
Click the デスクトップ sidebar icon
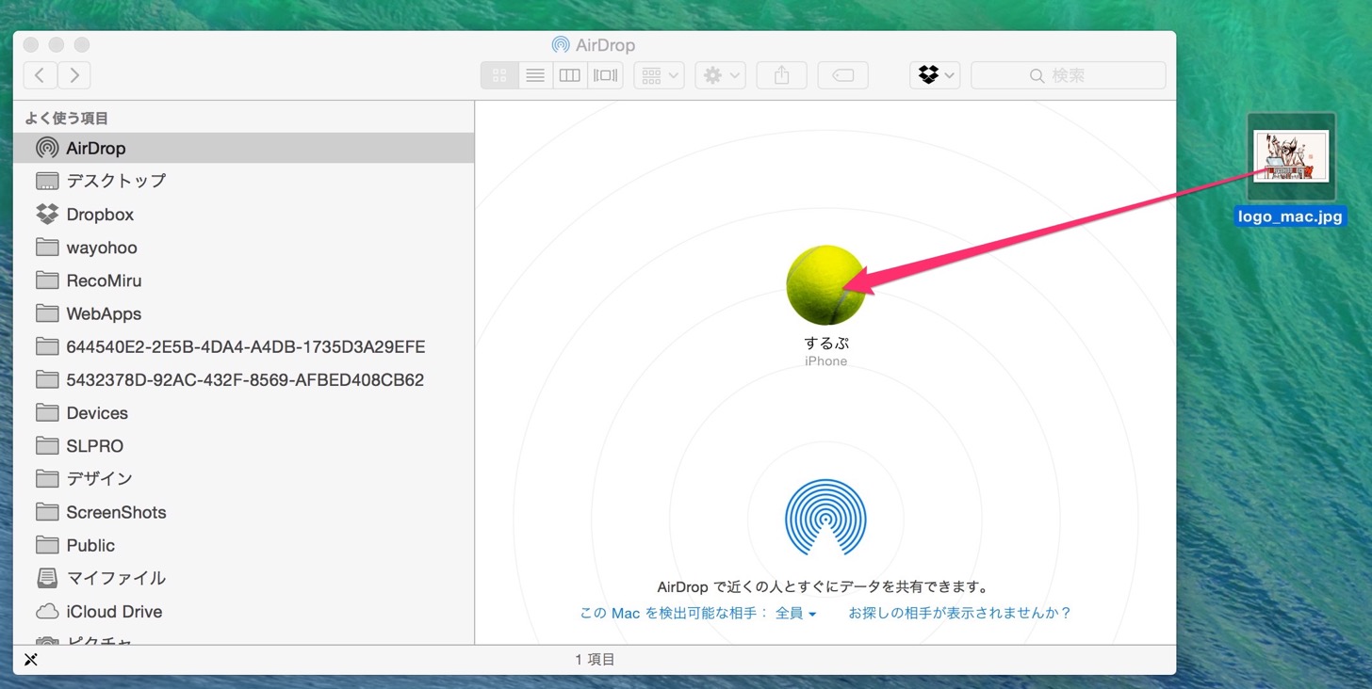click(47, 181)
